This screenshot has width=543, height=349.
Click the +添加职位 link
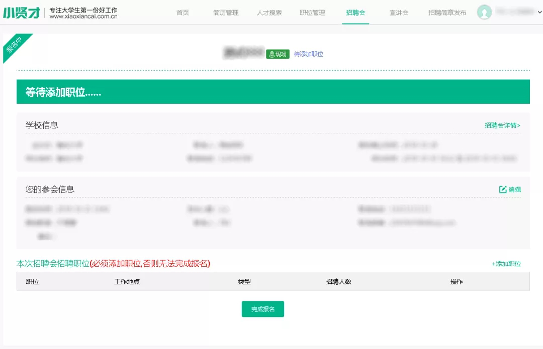pos(506,264)
